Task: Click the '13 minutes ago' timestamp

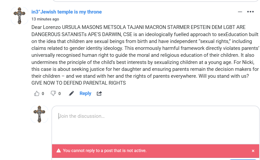Action: coord(45,19)
